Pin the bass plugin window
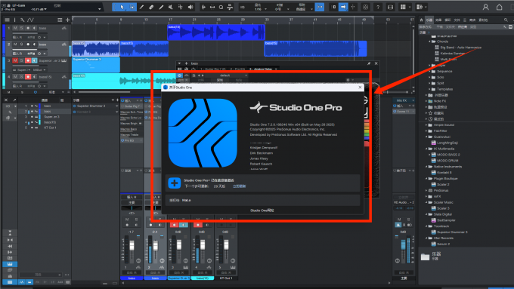Image resolution: width=514 pixels, height=289 pixels. tap(369, 63)
